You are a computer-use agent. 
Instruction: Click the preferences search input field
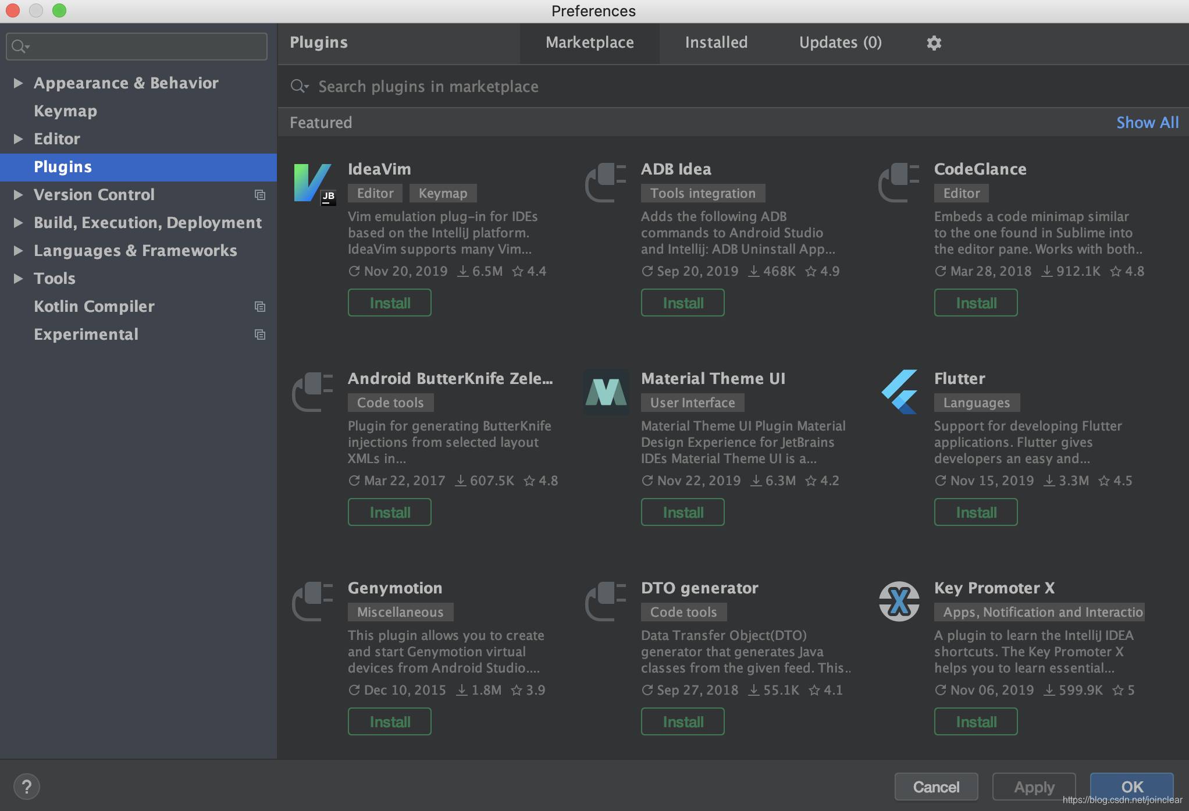click(x=137, y=47)
